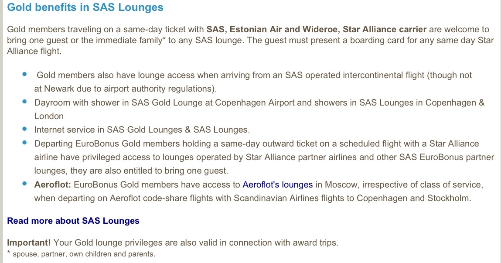Click the spouse, partner, own children footnote

pyautogui.click(x=84, y=254)
